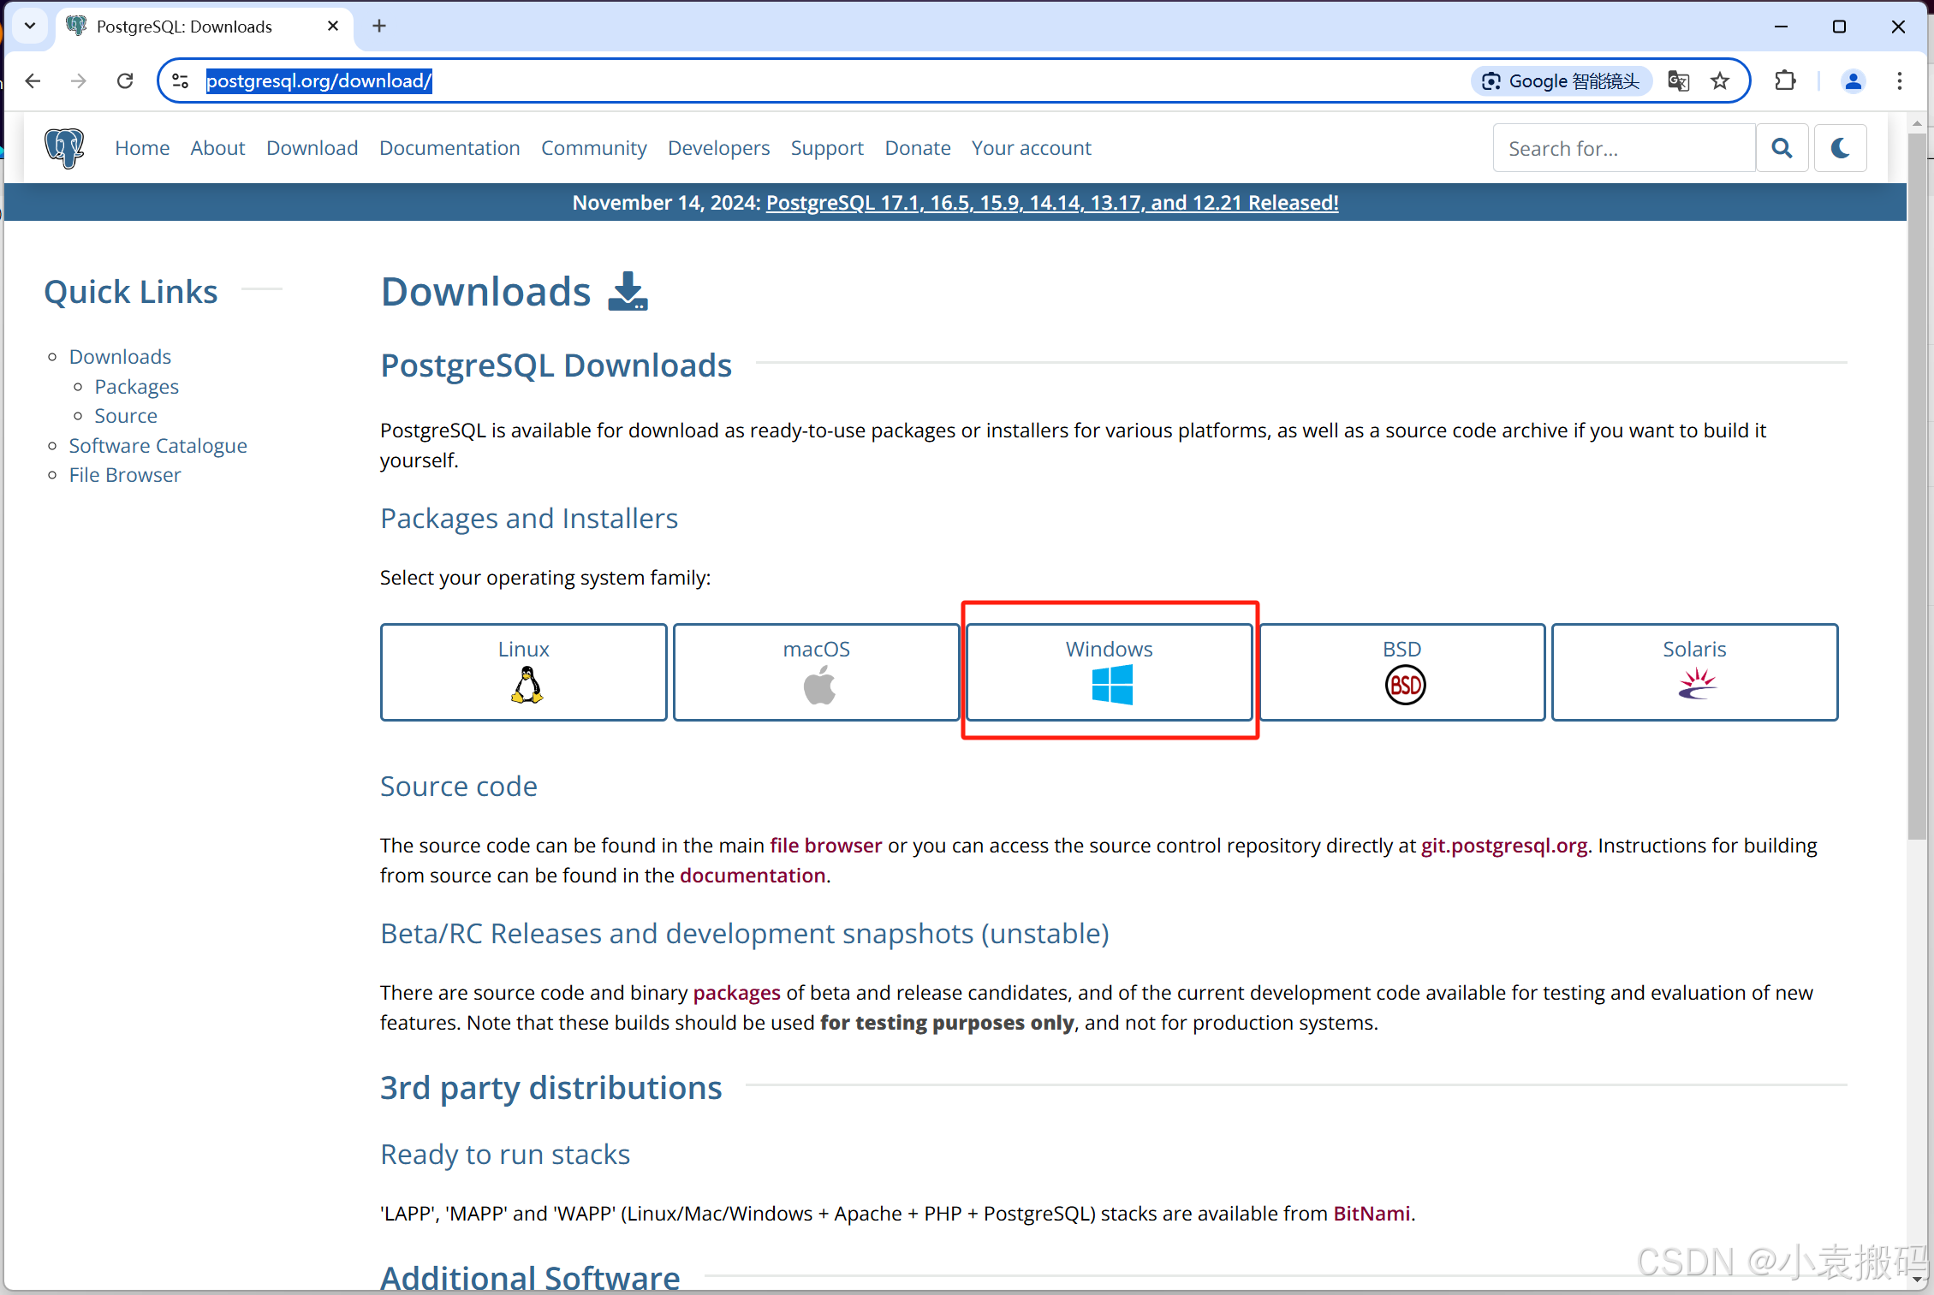Screen dimensions: 1934x1295
Task: Expand the Packages sub-item
Action: click(x=136, y=386)
